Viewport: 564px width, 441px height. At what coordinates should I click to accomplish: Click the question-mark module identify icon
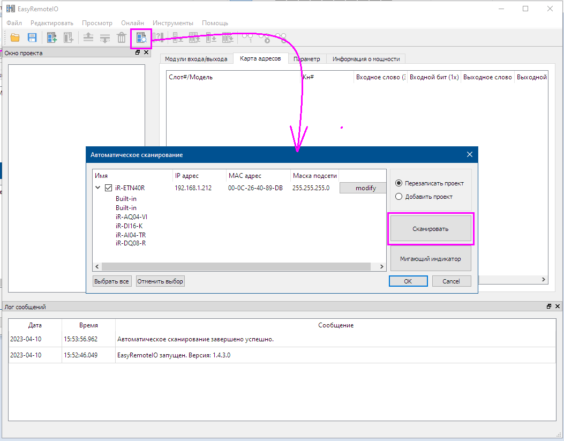point(158,38)
